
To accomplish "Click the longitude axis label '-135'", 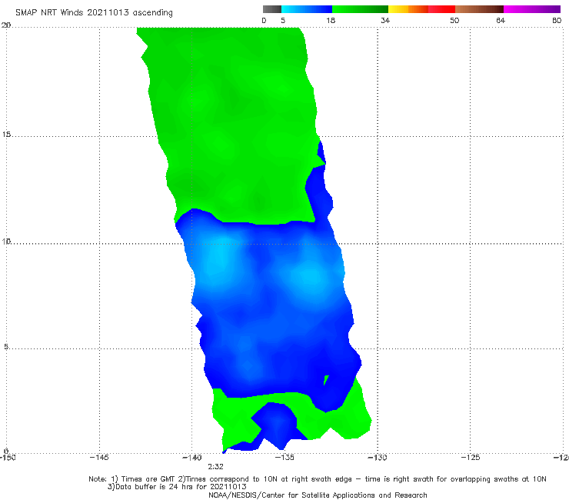I will pos(284,458).
